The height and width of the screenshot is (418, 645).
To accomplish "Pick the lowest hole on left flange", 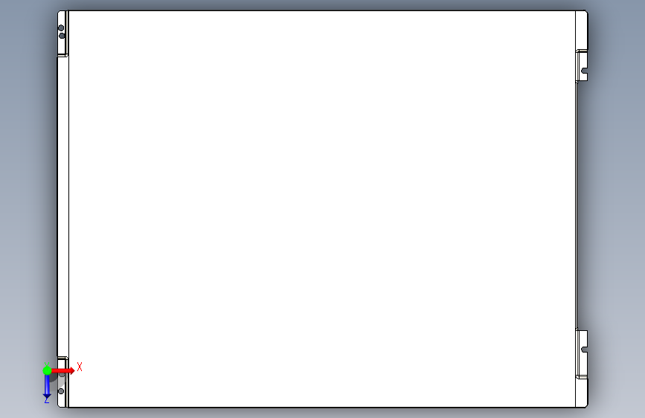I will coord(61,391).
